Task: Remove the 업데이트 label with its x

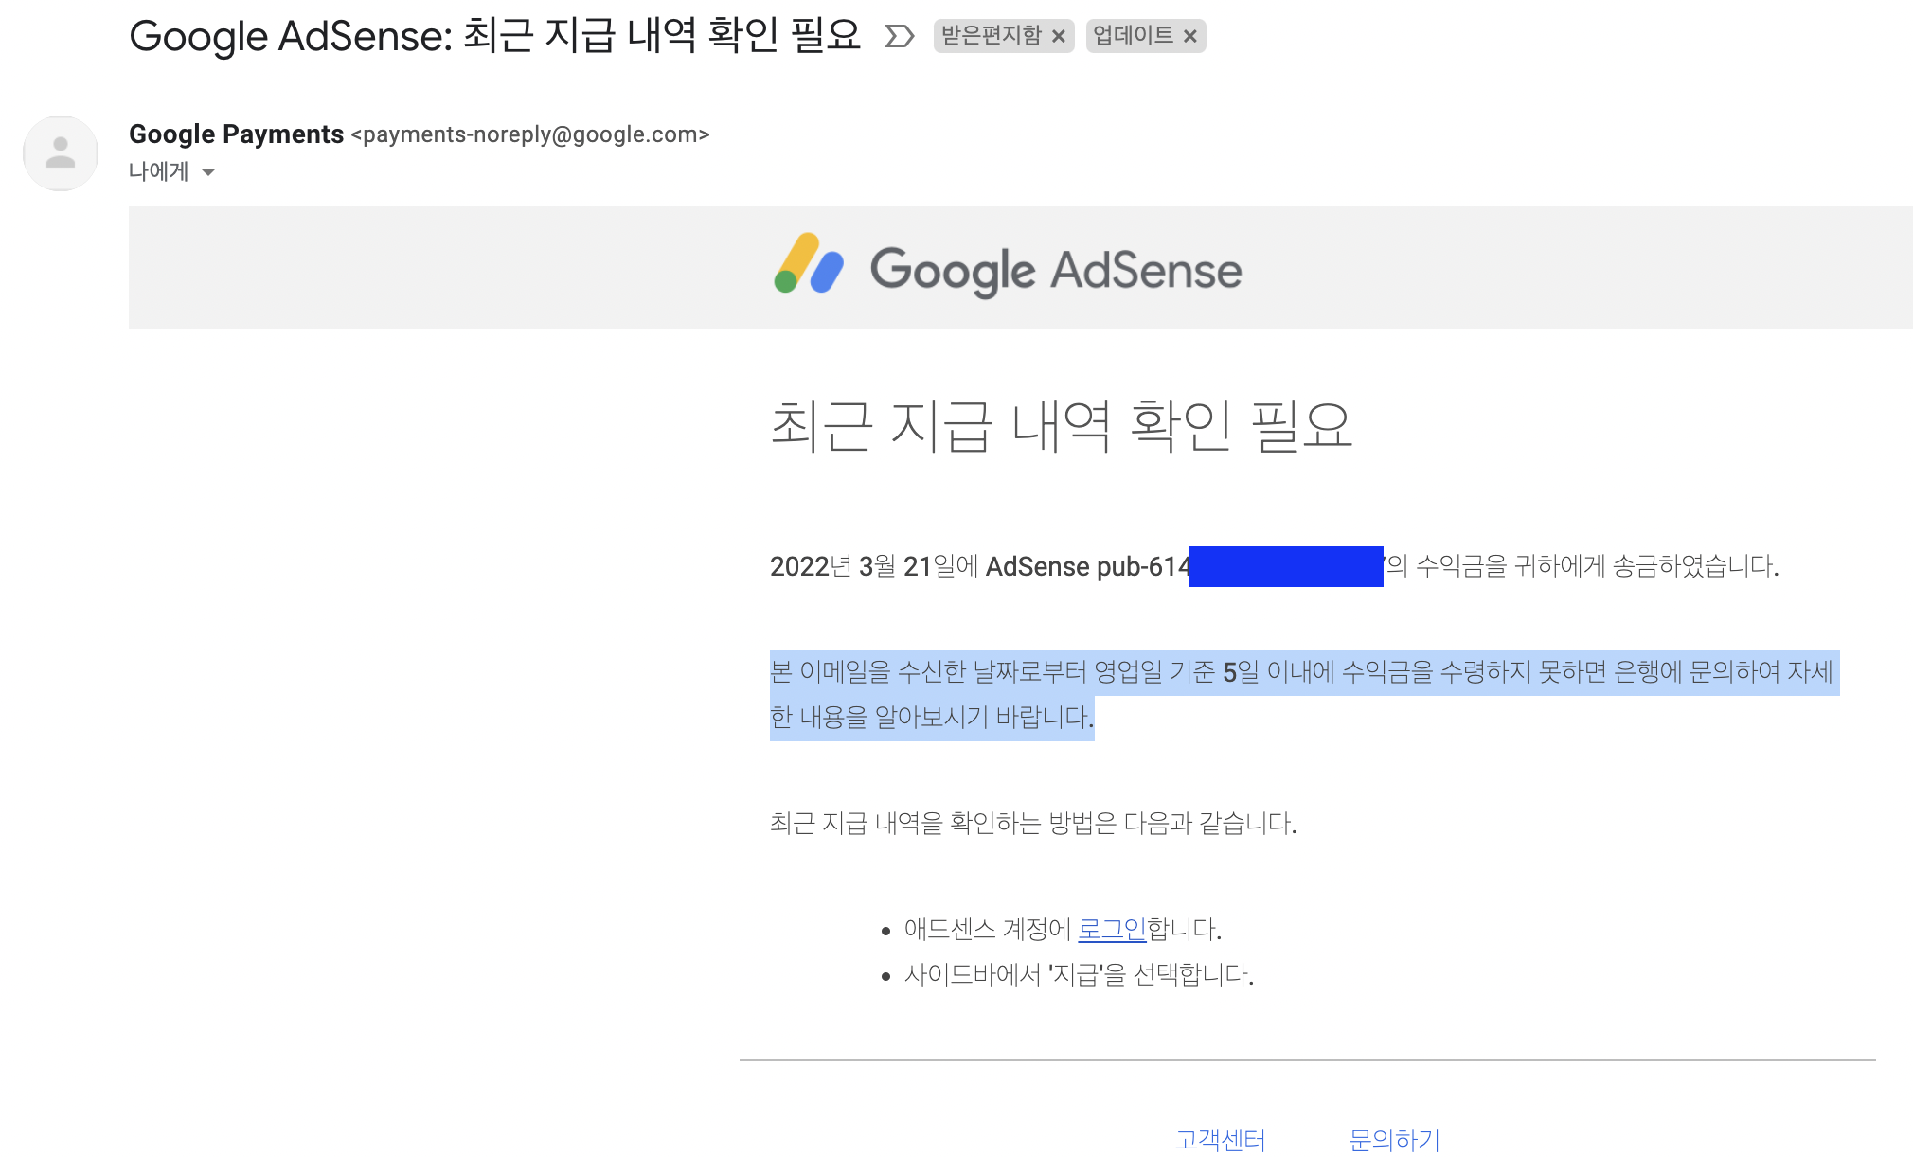Action: tap(1190, 37)
